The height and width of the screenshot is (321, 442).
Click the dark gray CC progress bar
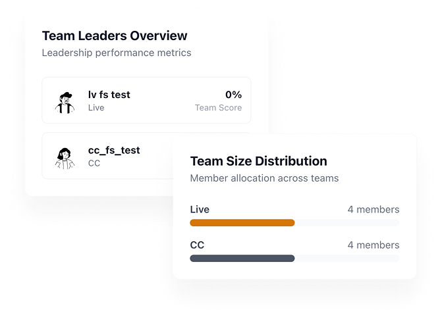tap(242, 259)
